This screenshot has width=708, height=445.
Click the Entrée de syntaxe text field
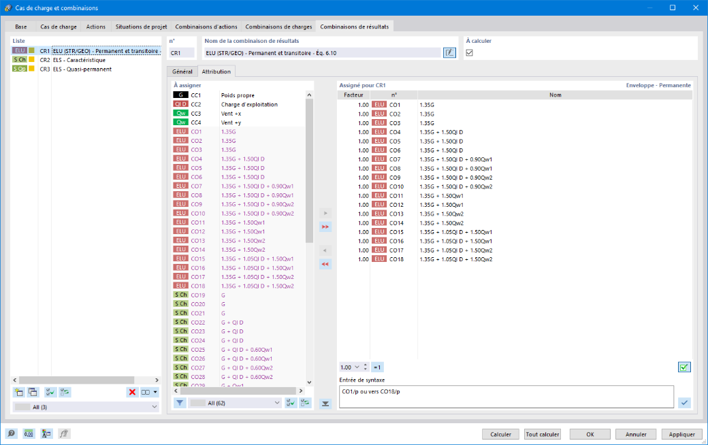(x=506, y=397)
